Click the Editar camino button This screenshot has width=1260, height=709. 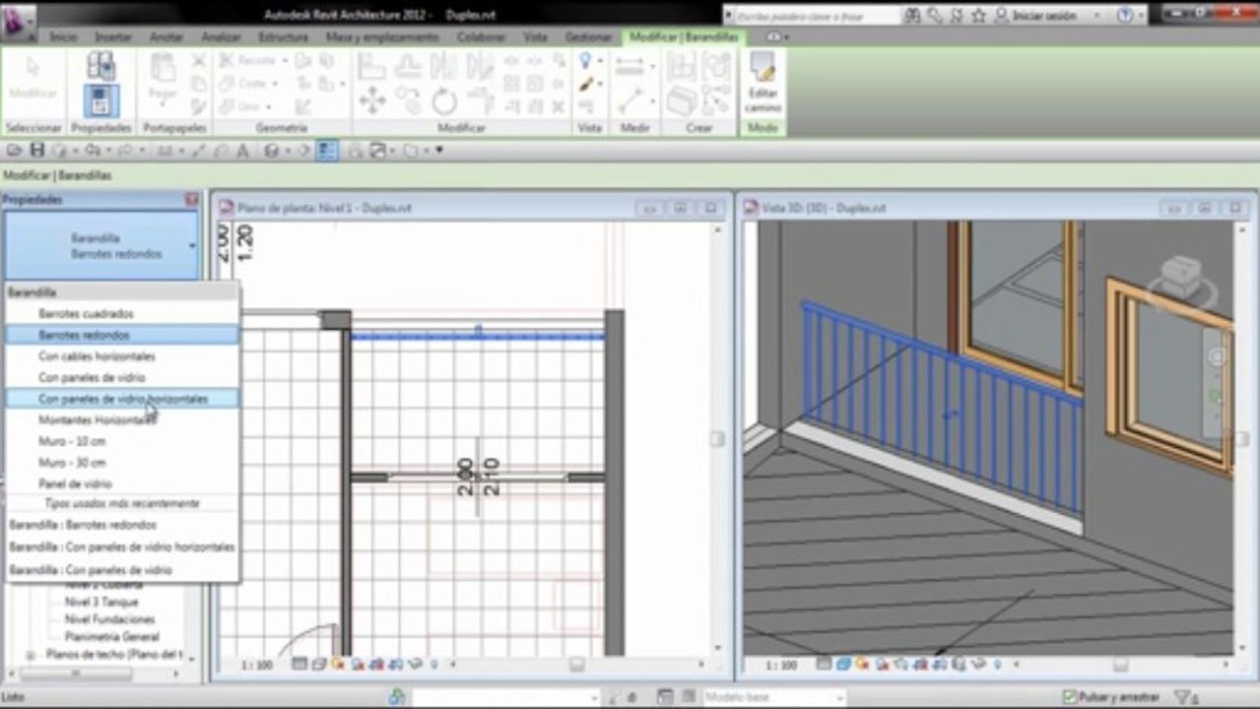click(x=763, y=83)
